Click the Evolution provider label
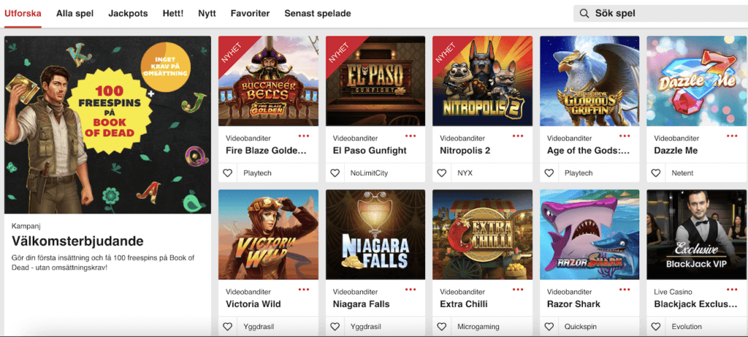This screenshot has height=337, width=748. click(x=687, y=327)
